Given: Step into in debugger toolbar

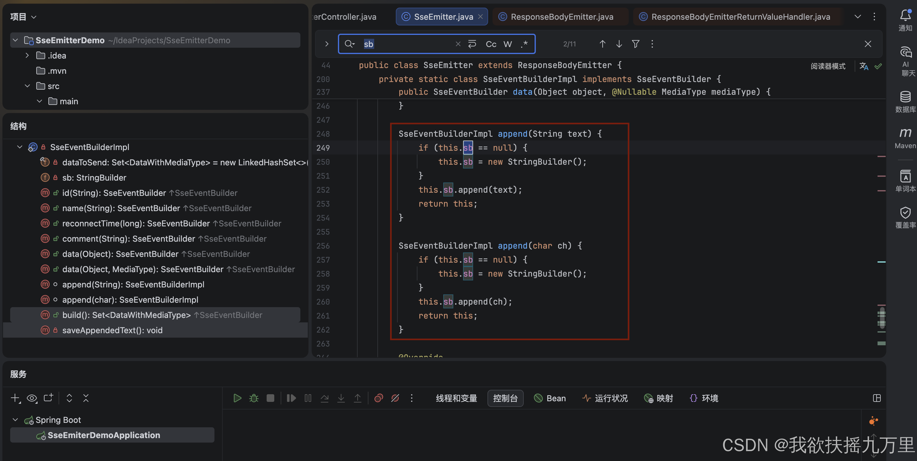Looking at the screenshot, I should tap(341, 398).
